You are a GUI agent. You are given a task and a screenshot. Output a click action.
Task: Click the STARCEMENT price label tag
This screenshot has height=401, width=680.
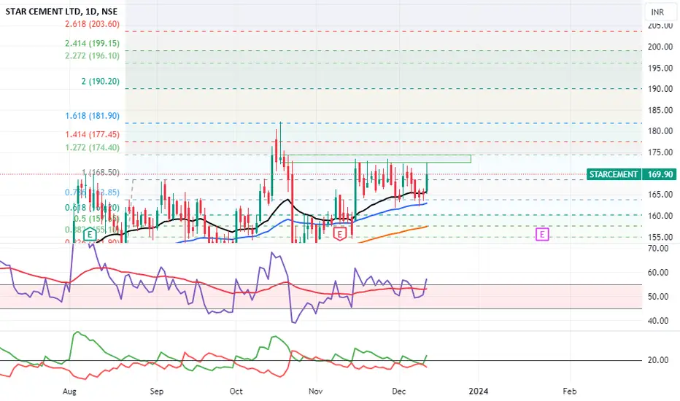coord(613,174)
